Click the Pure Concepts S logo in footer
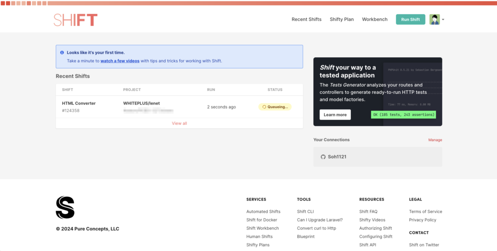The height and width of the screenshot is (251, 497). click(x=65, y=207)
